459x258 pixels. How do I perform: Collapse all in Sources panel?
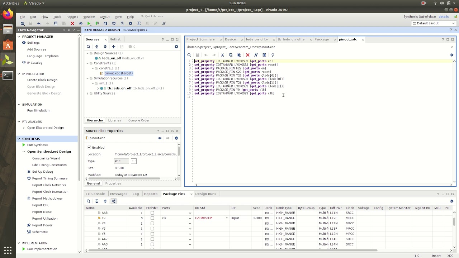coord(96,47)
